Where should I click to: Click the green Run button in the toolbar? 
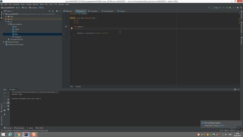224,8
